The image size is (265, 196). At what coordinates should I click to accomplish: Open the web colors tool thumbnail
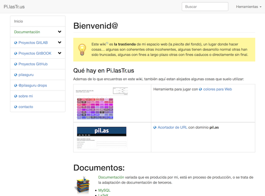101,103
